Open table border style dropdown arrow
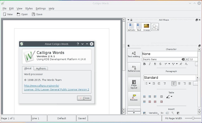Viewport: 202px width, 123px height. click(x=172, y=96)
